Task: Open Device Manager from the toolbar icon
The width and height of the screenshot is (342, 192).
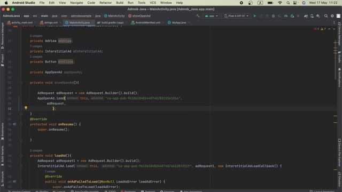Action: click(312, 16)
